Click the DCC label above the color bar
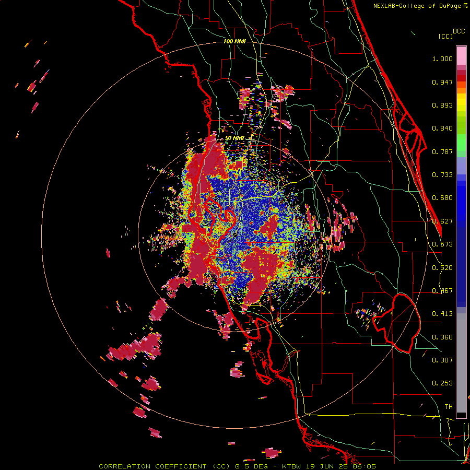 (459, 31)
